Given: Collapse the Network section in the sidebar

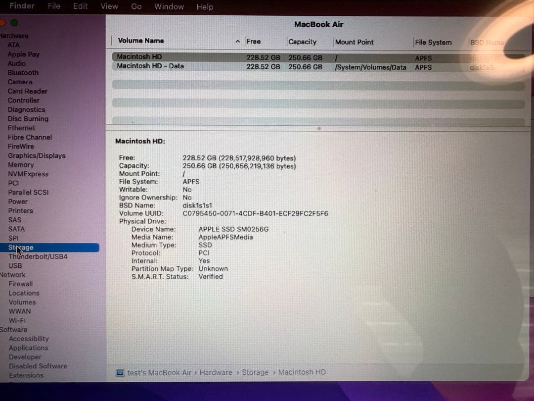Looking at the screenshot, I should [x=12, y=274].
